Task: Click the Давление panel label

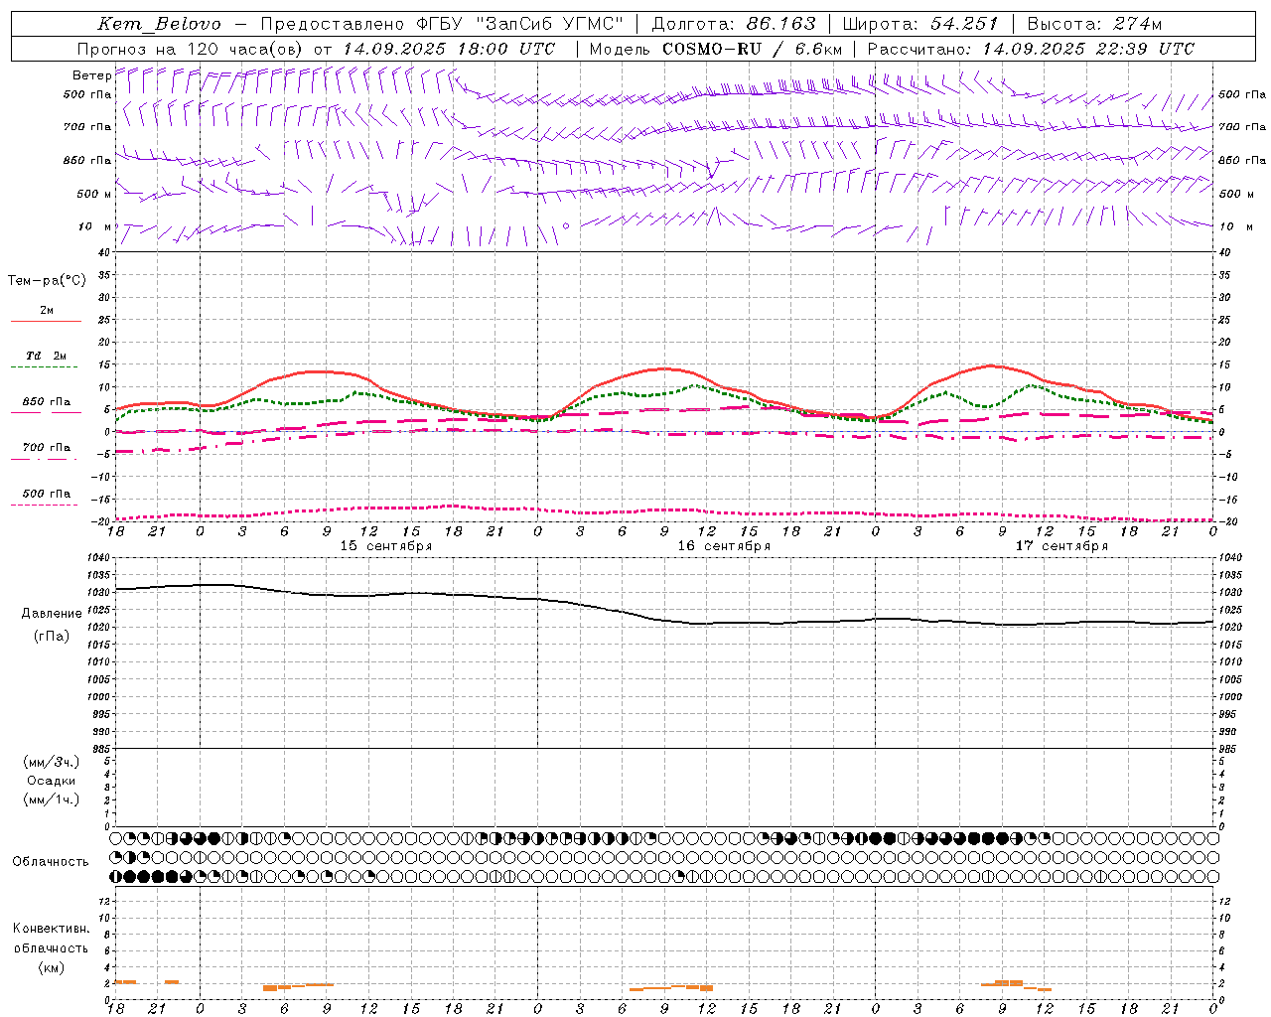Action: (52, 613)
